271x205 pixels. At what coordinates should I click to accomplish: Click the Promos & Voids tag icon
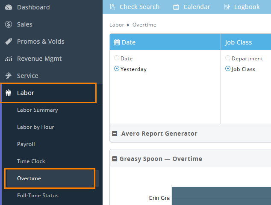coord(8,42)
